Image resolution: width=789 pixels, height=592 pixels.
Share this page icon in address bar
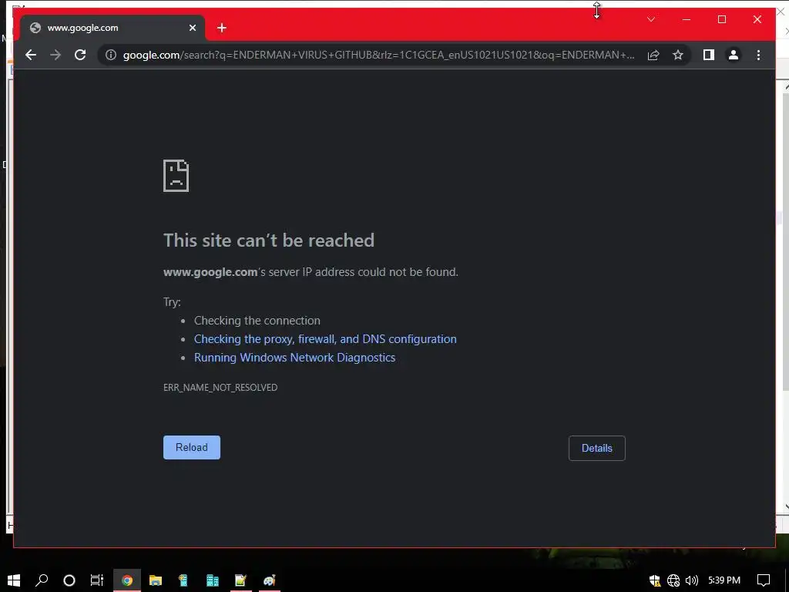[653, 55]
